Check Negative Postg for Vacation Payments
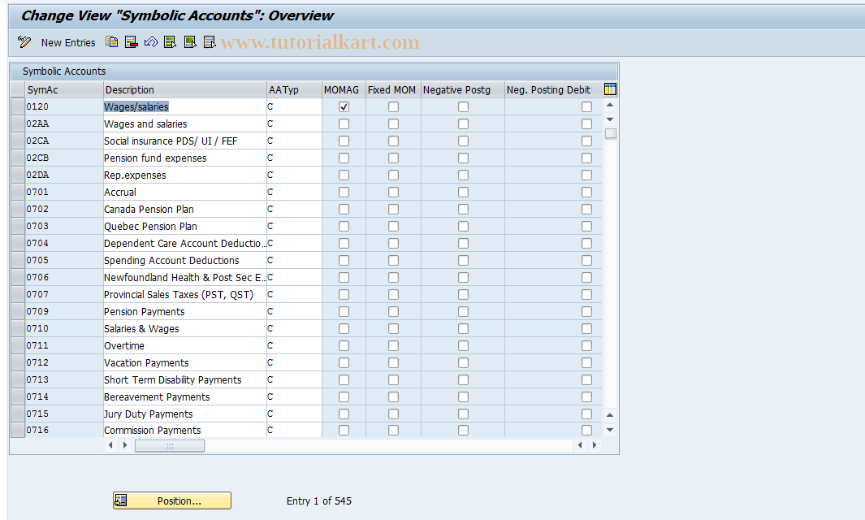865x520 pixels. coord(464,362)
